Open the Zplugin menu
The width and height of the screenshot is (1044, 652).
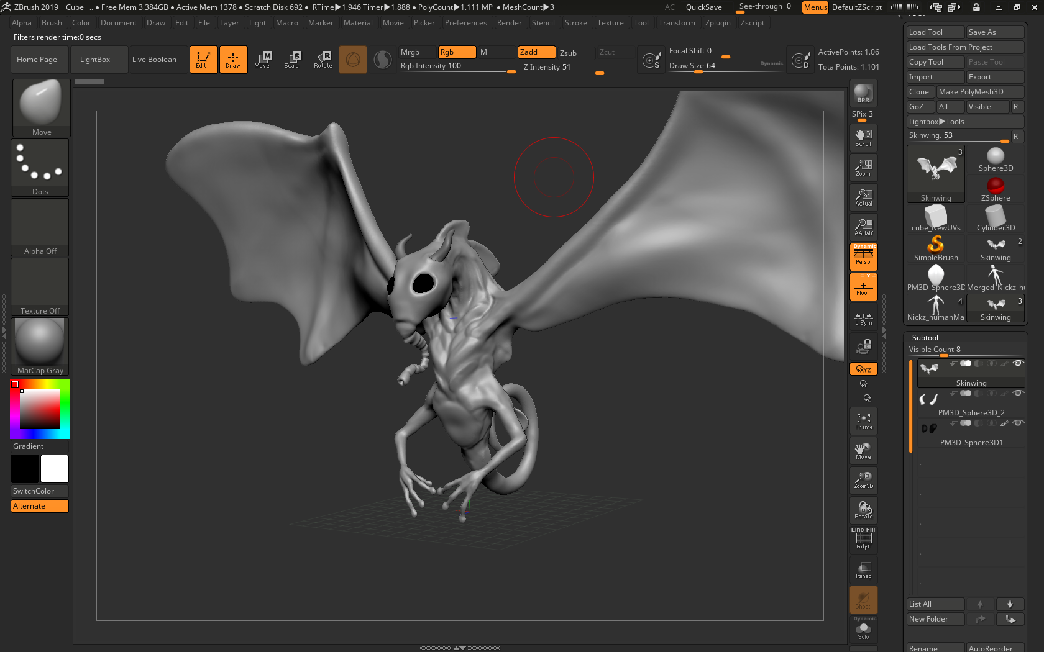[717, 23]
